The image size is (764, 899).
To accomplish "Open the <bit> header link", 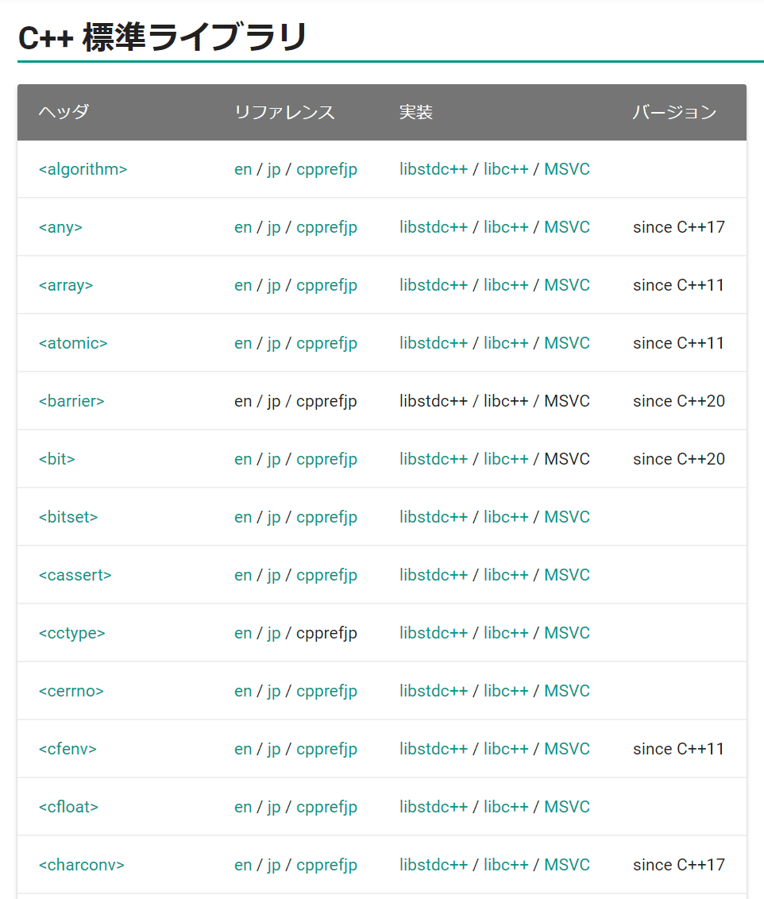I will (56, 459).
